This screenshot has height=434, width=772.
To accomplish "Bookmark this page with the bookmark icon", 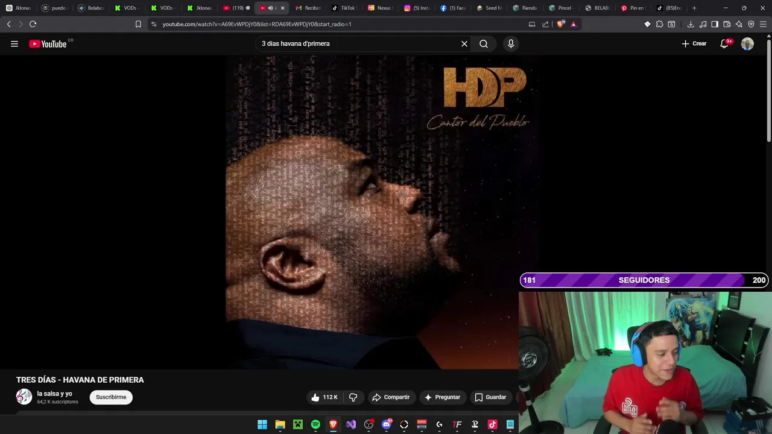I will click(138, 24).
